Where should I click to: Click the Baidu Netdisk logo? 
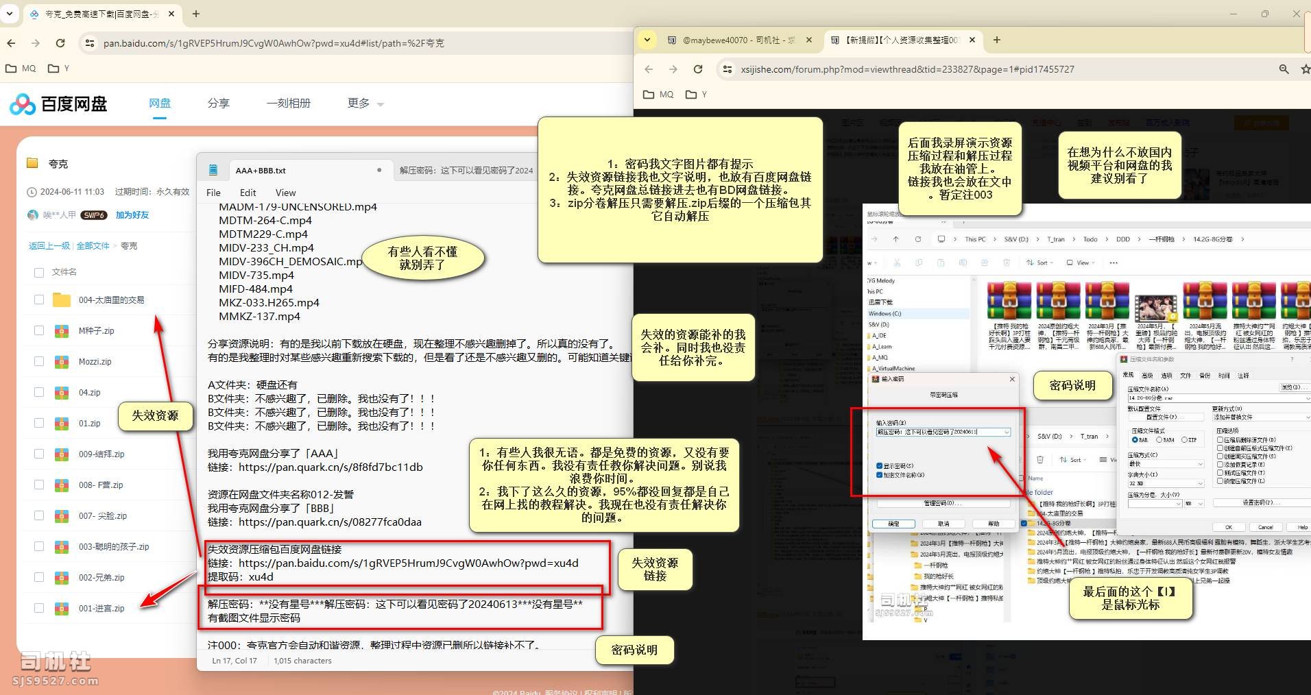point(59,104)
